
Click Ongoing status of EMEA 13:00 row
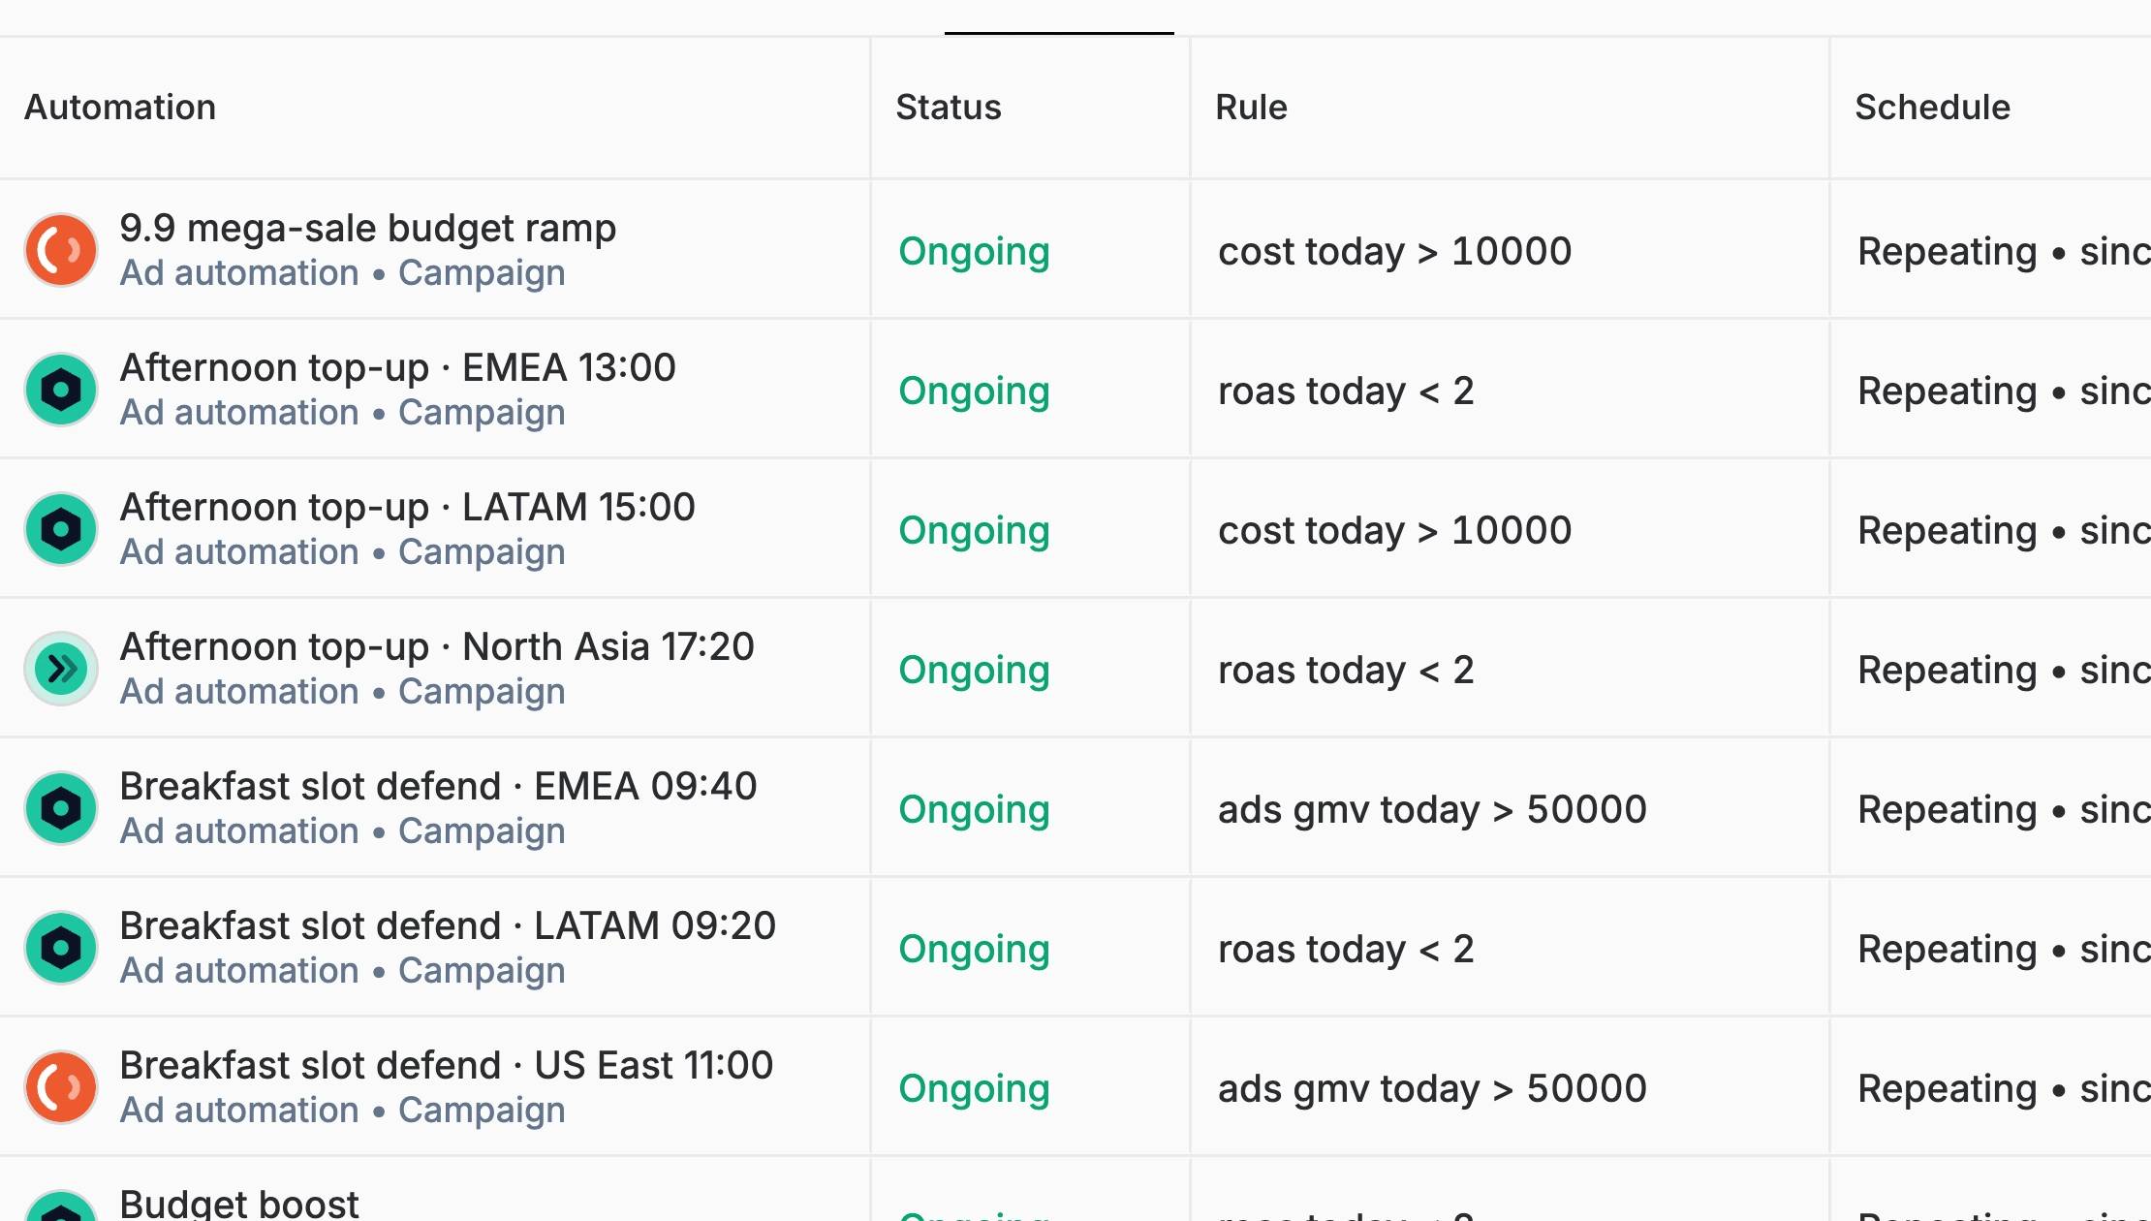tap(975, 391)
